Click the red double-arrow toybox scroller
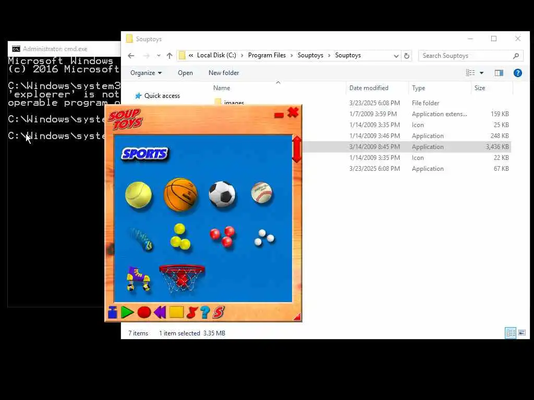 coord(297,149)
